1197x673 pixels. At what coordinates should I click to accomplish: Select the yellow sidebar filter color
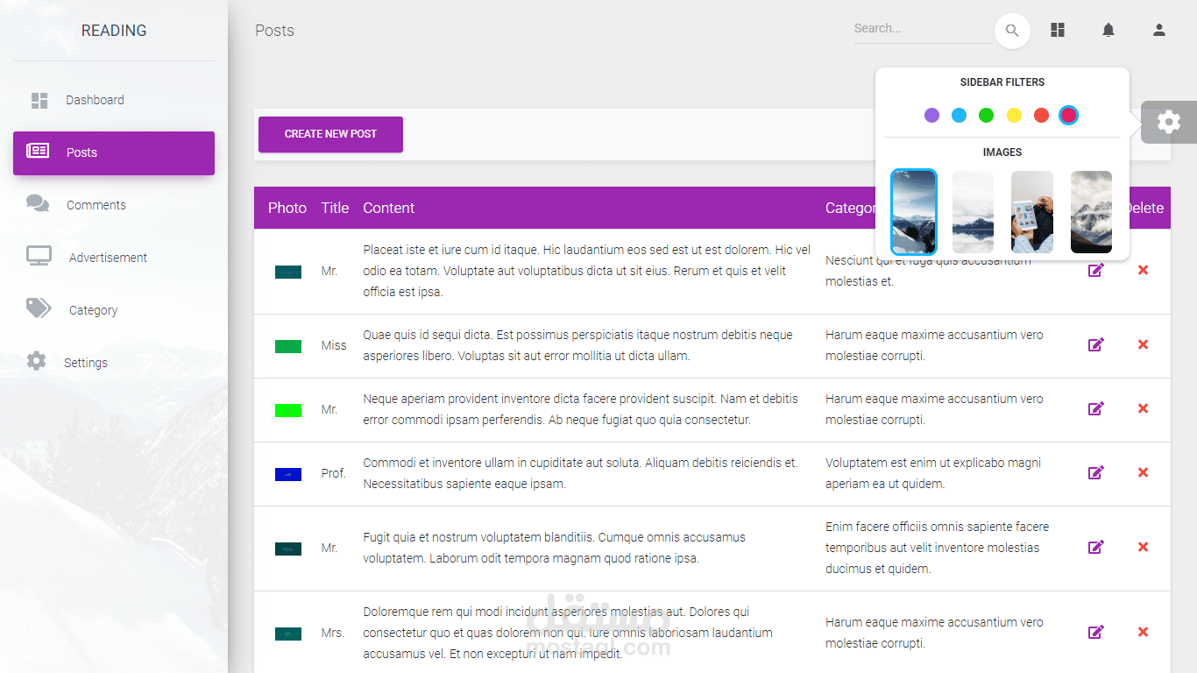[1014, 115]
